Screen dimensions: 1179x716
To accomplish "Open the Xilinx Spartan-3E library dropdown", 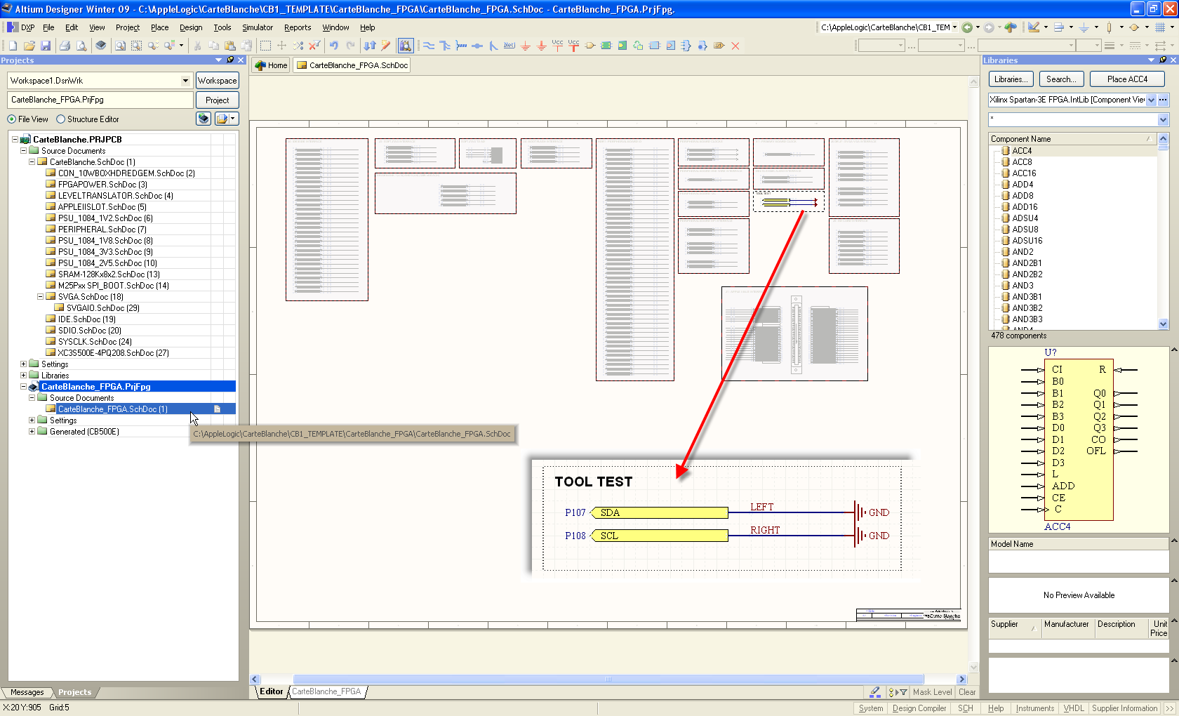I will tap(1151, 100).
